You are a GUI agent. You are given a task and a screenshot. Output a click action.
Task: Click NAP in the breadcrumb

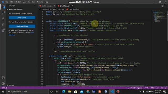point(54,9)
